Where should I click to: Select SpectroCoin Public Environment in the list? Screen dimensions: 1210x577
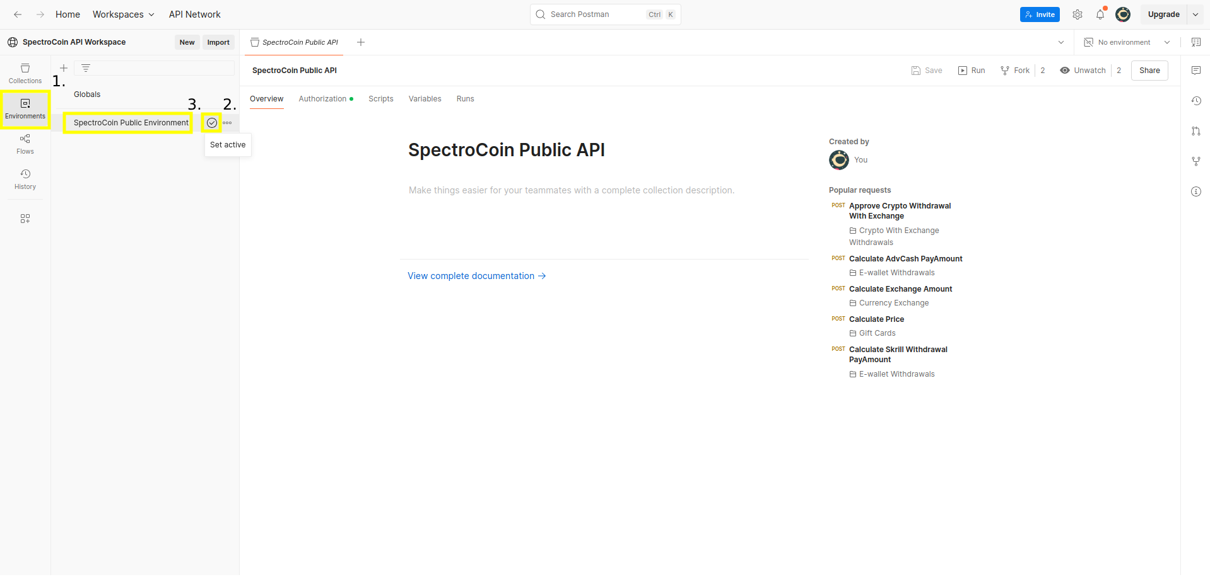pos(131,123)
